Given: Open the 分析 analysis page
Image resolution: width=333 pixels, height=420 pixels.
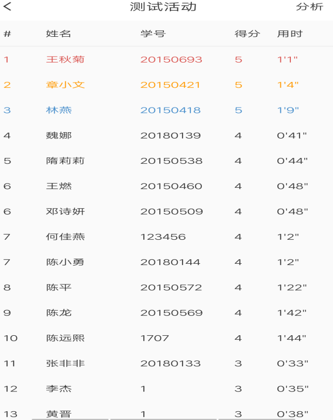Looking at the screenshot, I should point(310,6).
